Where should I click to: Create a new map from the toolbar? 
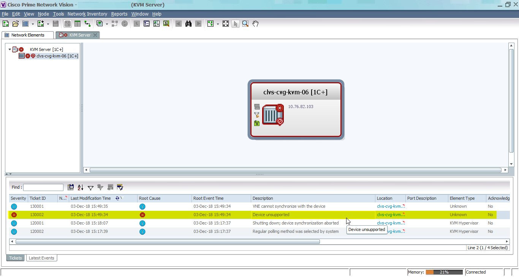coord(5,23)
